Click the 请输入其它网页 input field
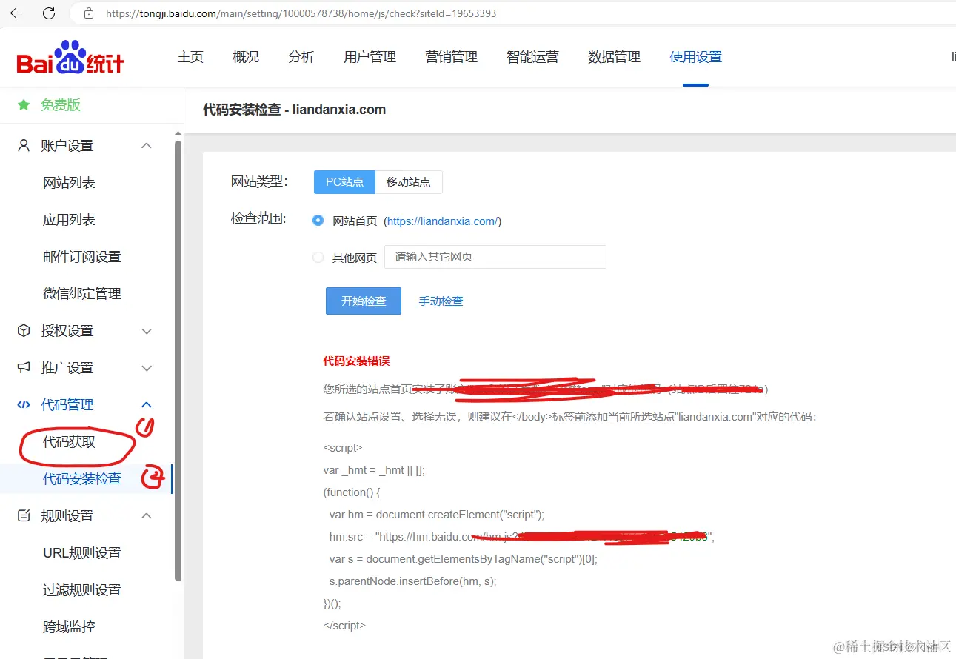 [x=495, y=256]
